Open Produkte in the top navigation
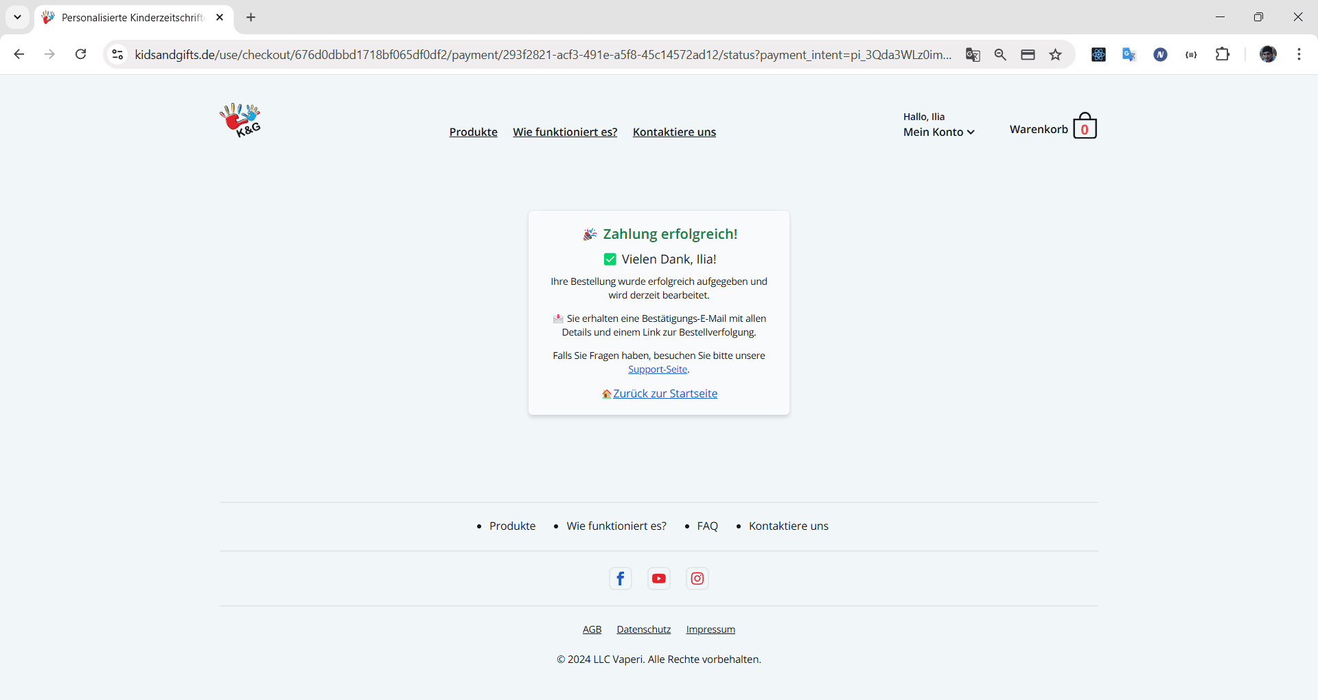 pyautogui.click(x=473, y=132)
